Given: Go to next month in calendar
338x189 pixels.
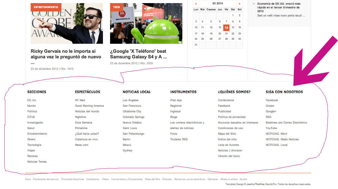Looking at the screenshot, I should 239,3.
